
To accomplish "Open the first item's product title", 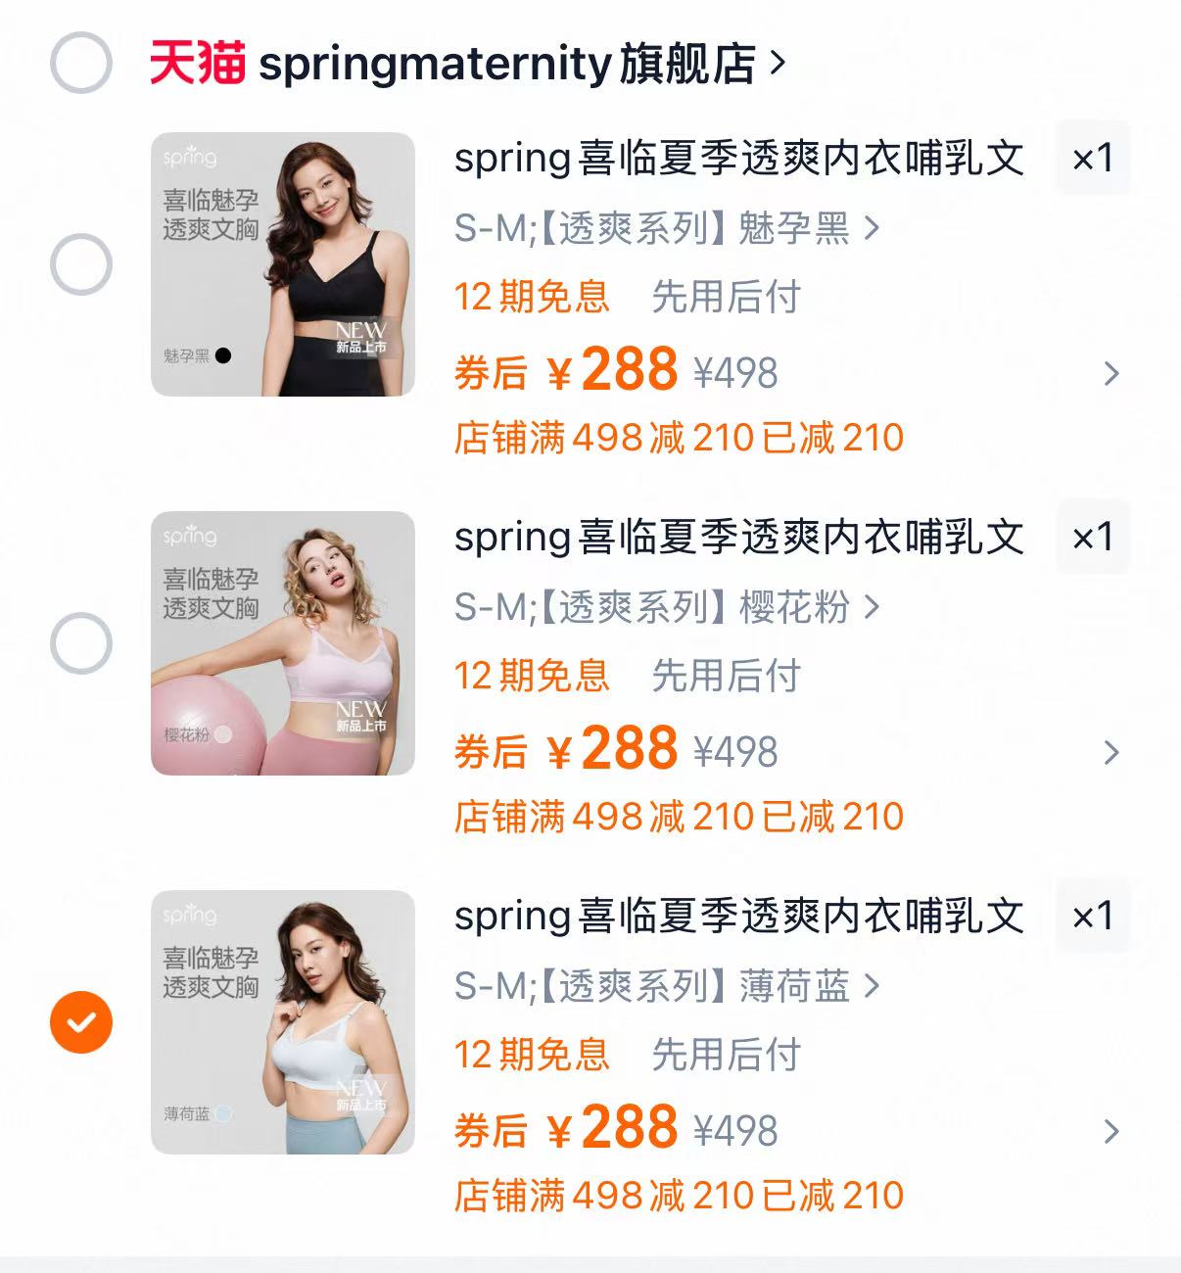I will [x=739, y=158].
